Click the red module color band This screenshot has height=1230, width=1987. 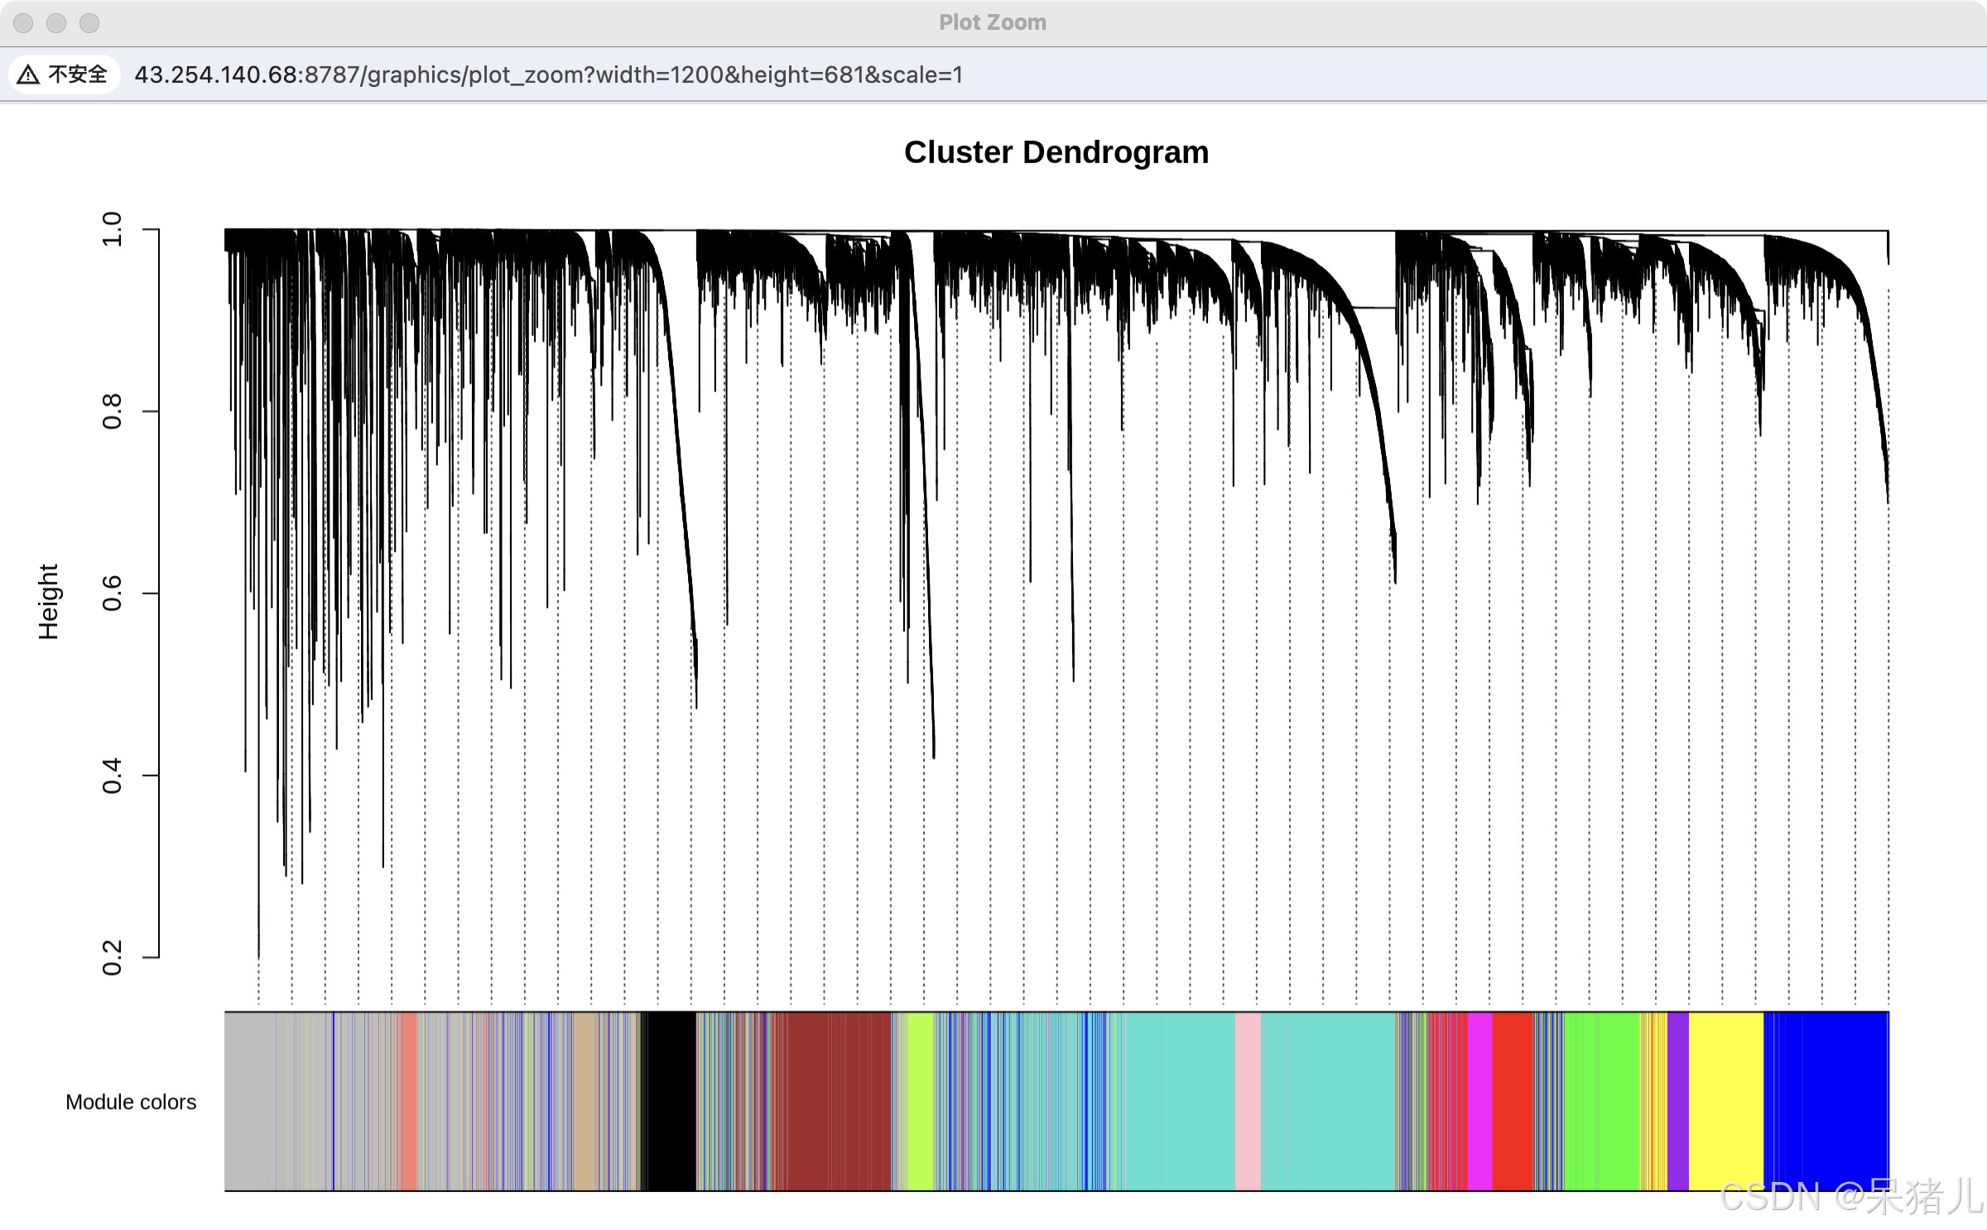tap(1513, 1101)
